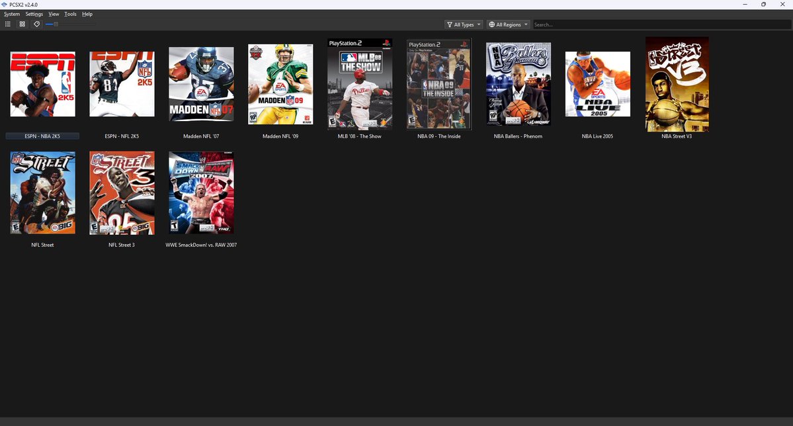Viewport: 793px width, 426px height.
Task: Open the View menu
Action: [54, 14]
